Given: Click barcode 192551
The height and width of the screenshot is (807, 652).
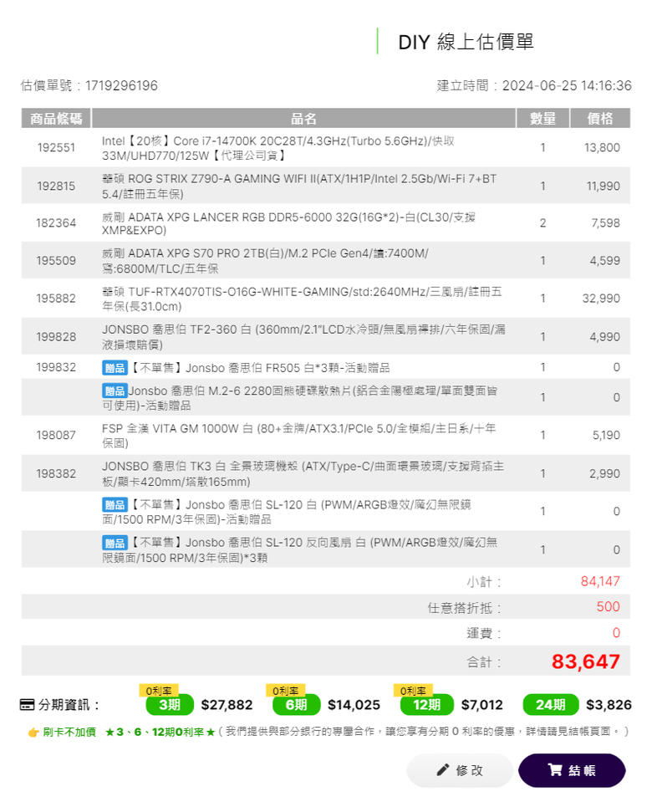Looking at the screenshot, I should (x=56, y=148).
